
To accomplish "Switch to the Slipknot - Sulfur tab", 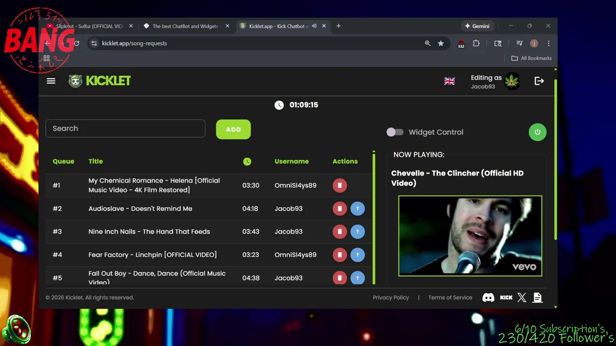I will pyautogui.click(x=90, y=26).
